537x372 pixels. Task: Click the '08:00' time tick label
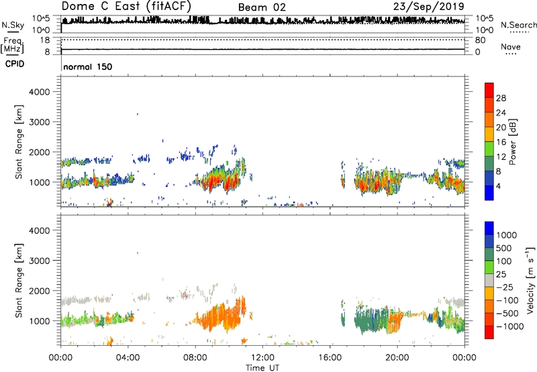point(195,358)
